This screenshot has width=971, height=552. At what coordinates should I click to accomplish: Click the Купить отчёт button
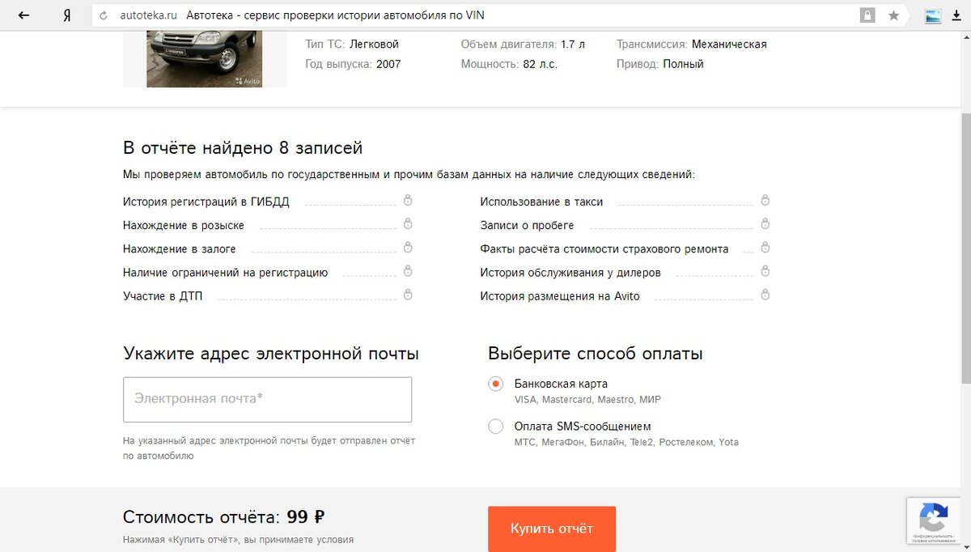[552, 529]
